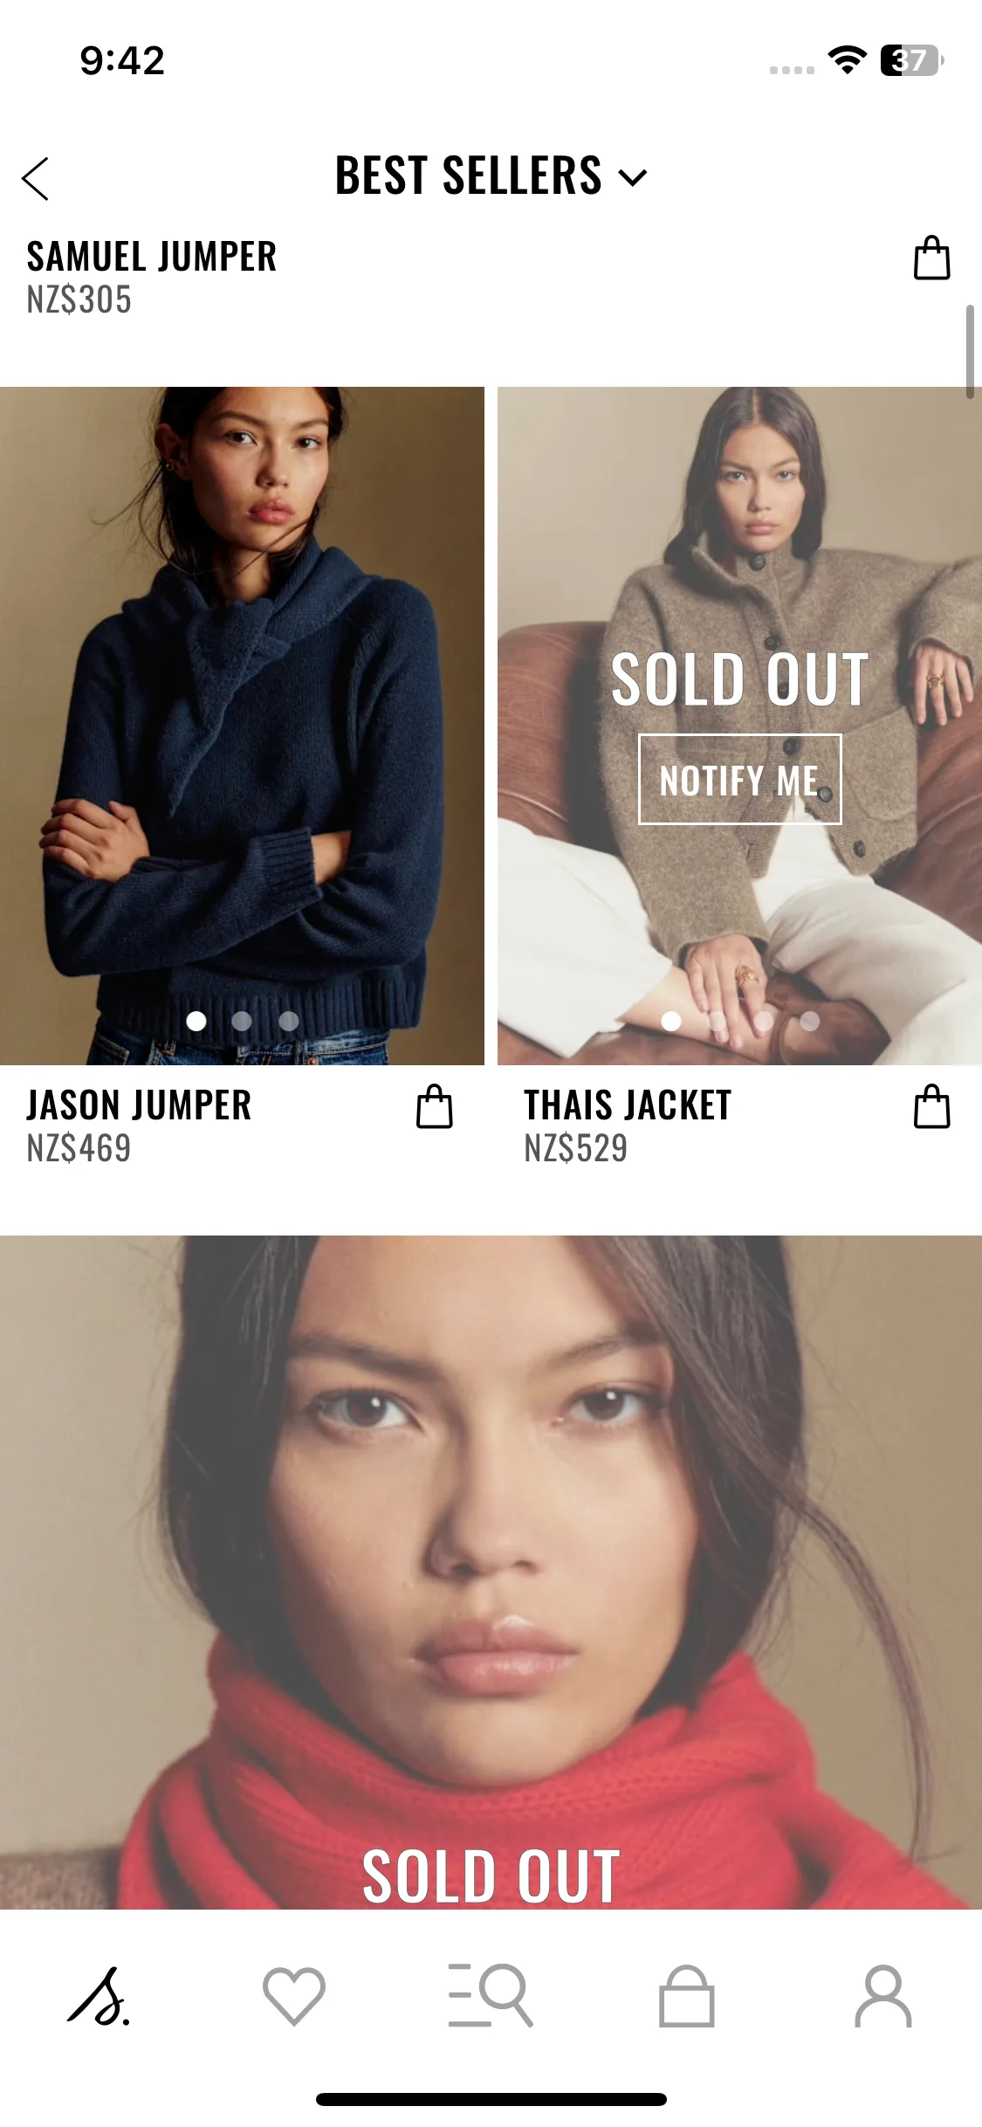
Task: Select last image dot on Thais Jacket
Action: pyautogui.click(x=810, y=1021)
